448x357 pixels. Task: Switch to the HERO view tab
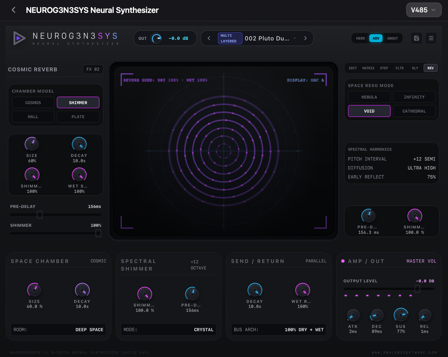(360, 38)
